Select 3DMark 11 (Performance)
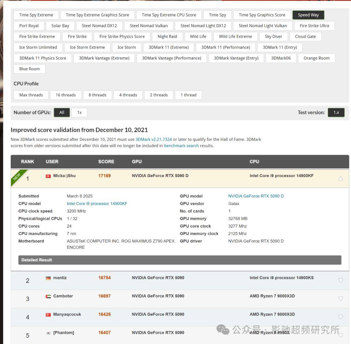351x344 pixels. (x=226, y=47)
